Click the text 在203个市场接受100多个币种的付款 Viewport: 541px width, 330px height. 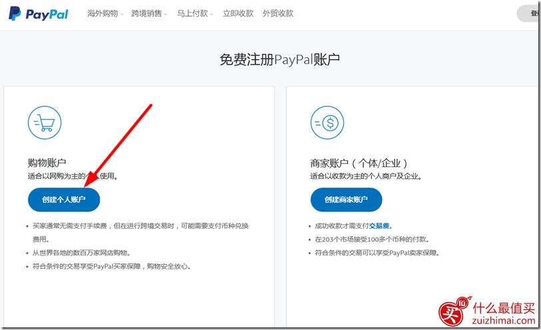372,240
